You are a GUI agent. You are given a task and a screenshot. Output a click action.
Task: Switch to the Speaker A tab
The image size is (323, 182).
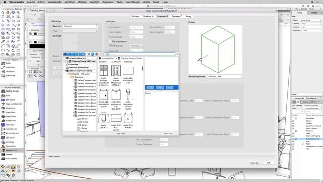(x=148, y=16)
